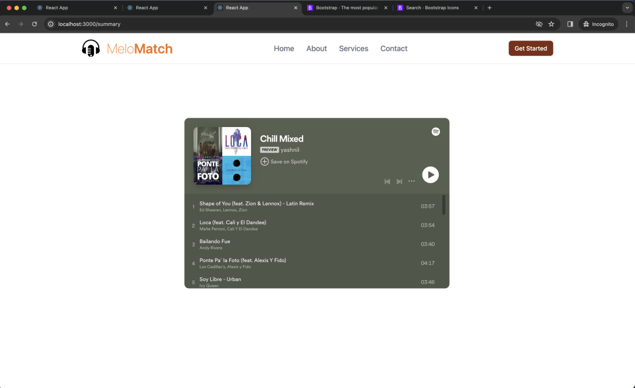
Task: Click artist name Andy Rivera
Action: 211,248
